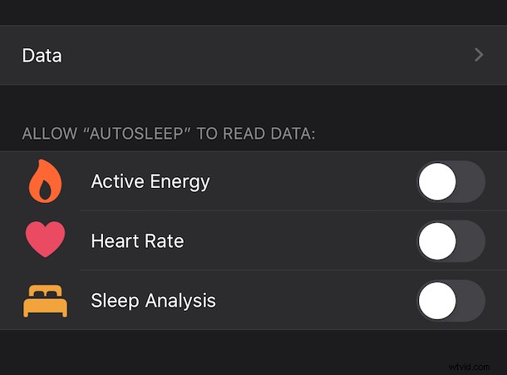507x375 pixels.
Task: Tap the orange flame Active Energy icon
Action: [45, 181]
